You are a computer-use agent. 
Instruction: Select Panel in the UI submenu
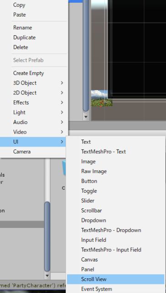88,269
